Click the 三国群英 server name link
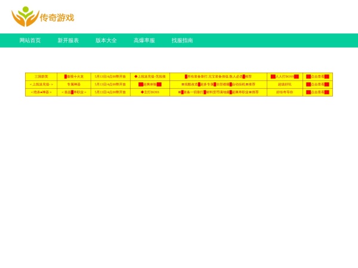358x268 pixels. [41, 77]
